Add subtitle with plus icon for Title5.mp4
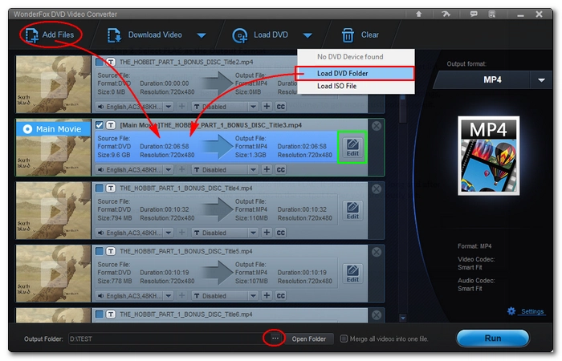562x361 pixels. point(267,295)
